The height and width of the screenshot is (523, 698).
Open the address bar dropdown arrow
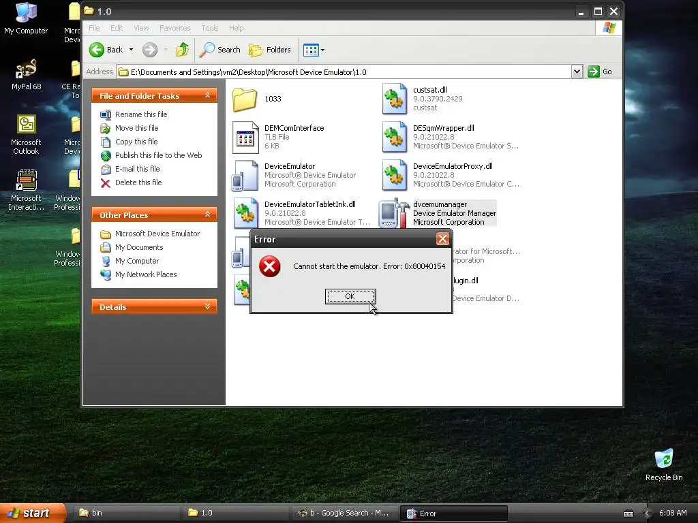pyautogui.click(x=577, y=72)
